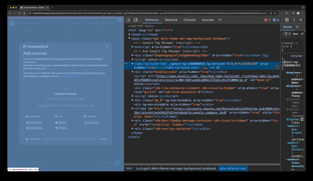Open the Chrome three-dot menu

tap(303, 13)
